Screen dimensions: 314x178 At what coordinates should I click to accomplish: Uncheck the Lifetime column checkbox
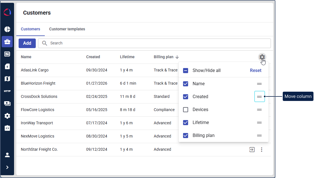pyautogui.click(x=186, y=123)
